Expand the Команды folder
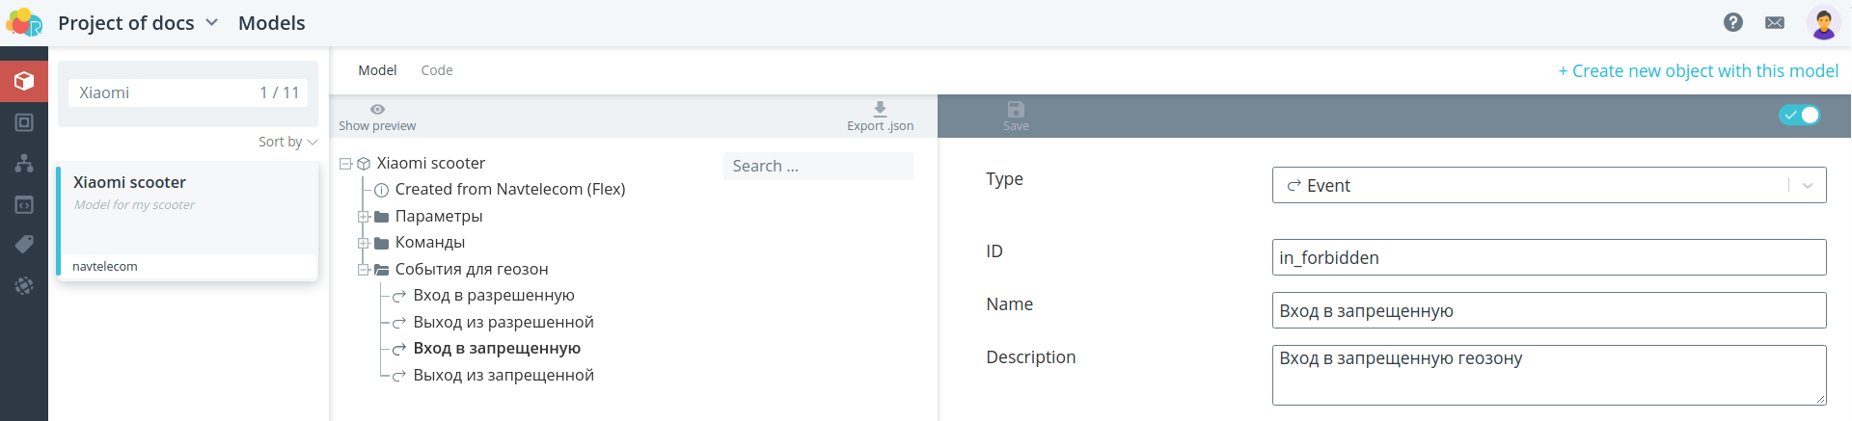Viewport: 1852px width, 421px height. tap(364, 243)
